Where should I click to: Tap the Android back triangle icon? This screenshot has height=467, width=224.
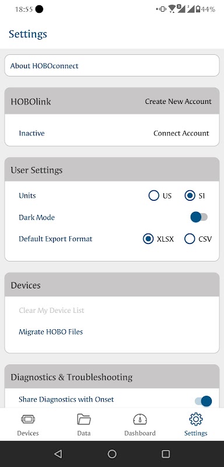pos(58,454)
